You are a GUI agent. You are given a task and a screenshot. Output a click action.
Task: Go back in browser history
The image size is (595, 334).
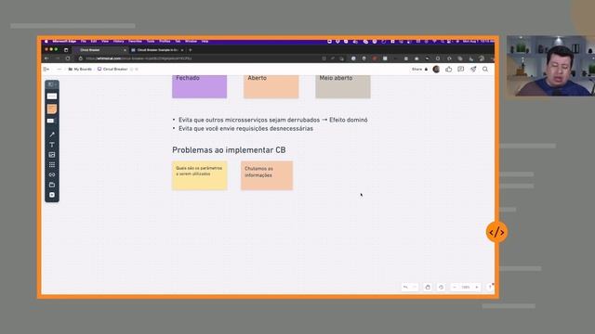[x=46, y=58]
